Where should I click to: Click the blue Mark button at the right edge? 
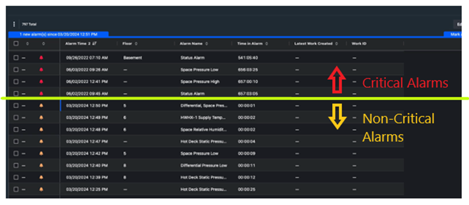tap(453, 34)
